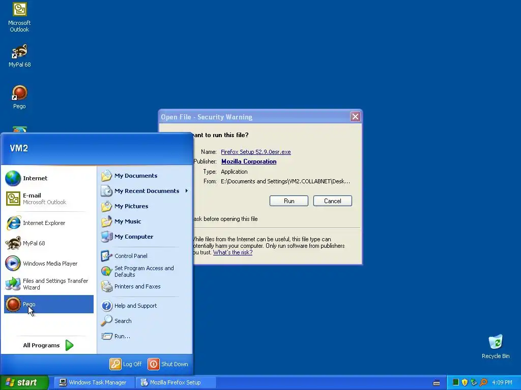
Task: Open Control Panel
Action: click(x=144, y=256)
